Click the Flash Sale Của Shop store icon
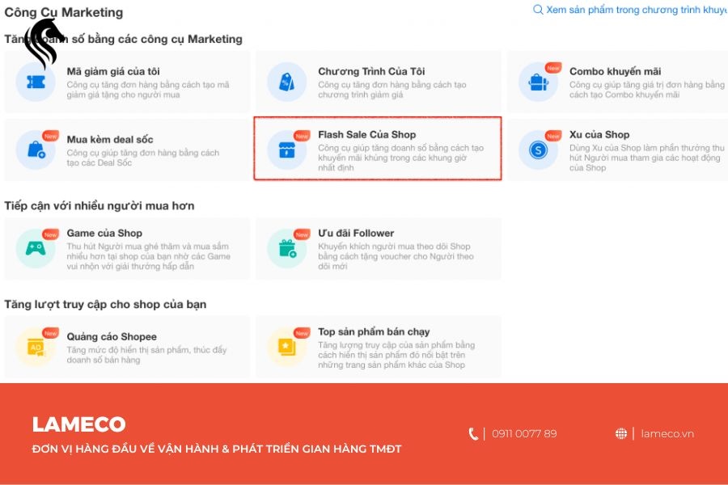Image resolution: width=728 pixels, height=485 pixels. coord(287,150)
